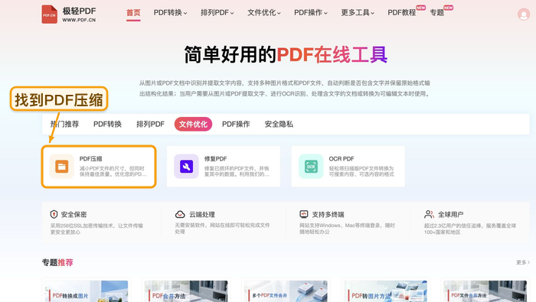This screenshot has width=536, height=302.
Task: Click the 云端处理 cloud icon
Action: (180, 214)
